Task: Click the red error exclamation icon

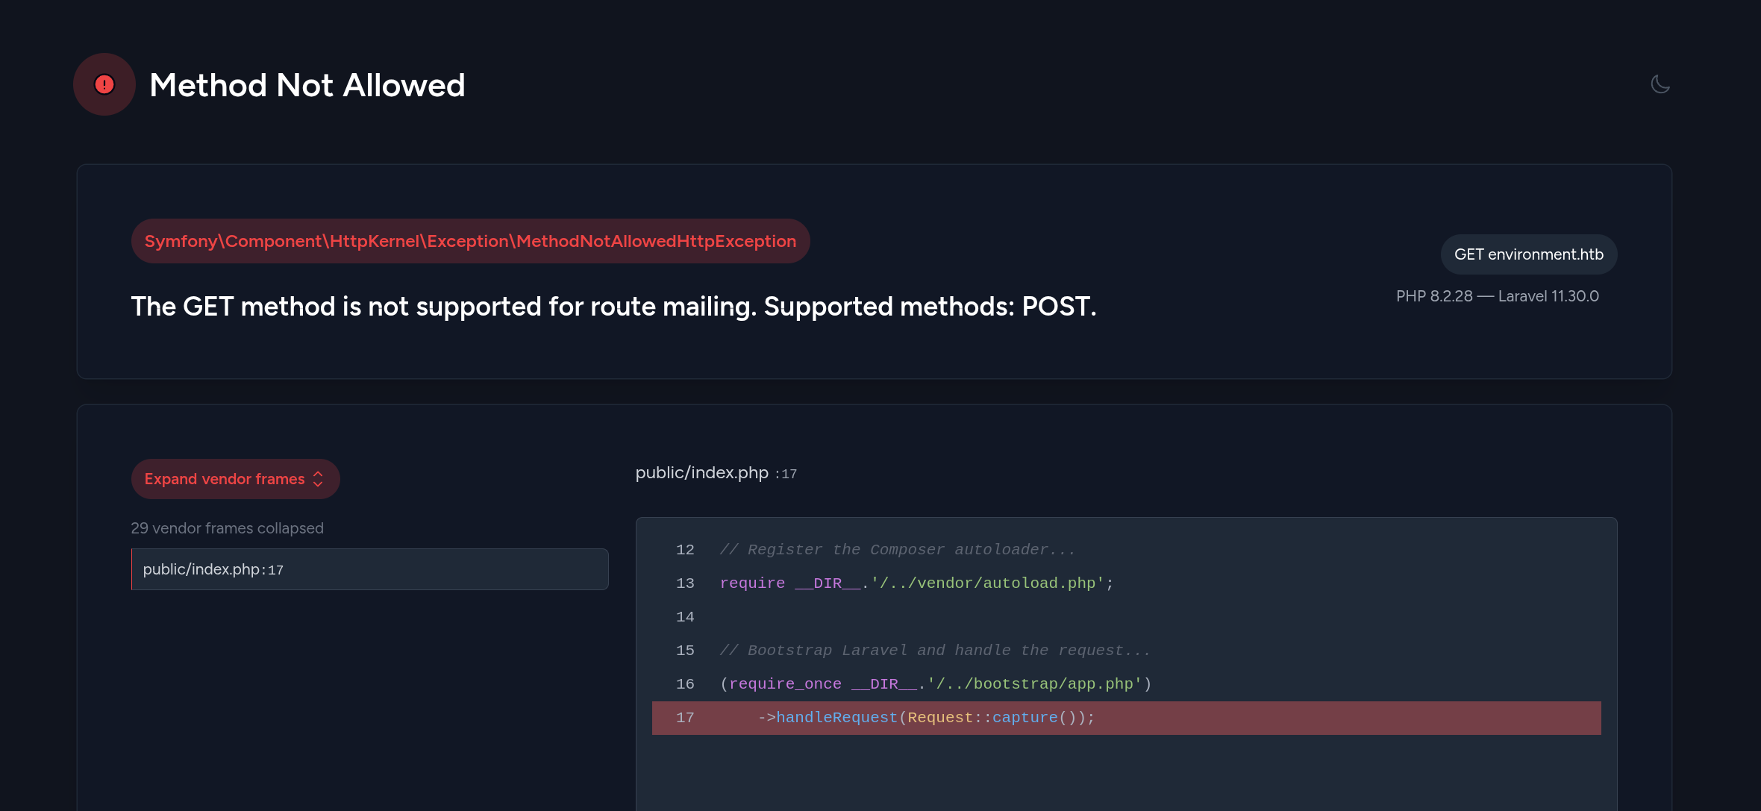Action: tap(104, 84)
